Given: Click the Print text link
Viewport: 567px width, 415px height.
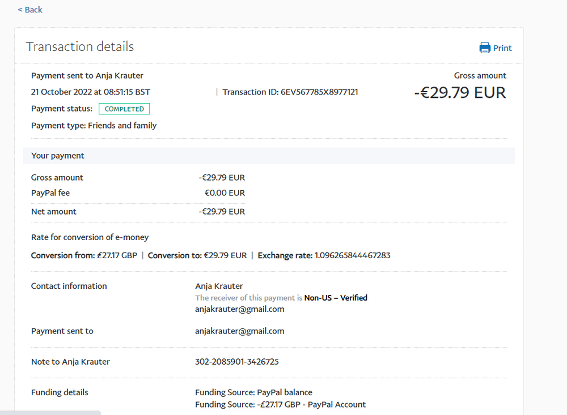Looking at the screenshot, I should tap(502, 48).
